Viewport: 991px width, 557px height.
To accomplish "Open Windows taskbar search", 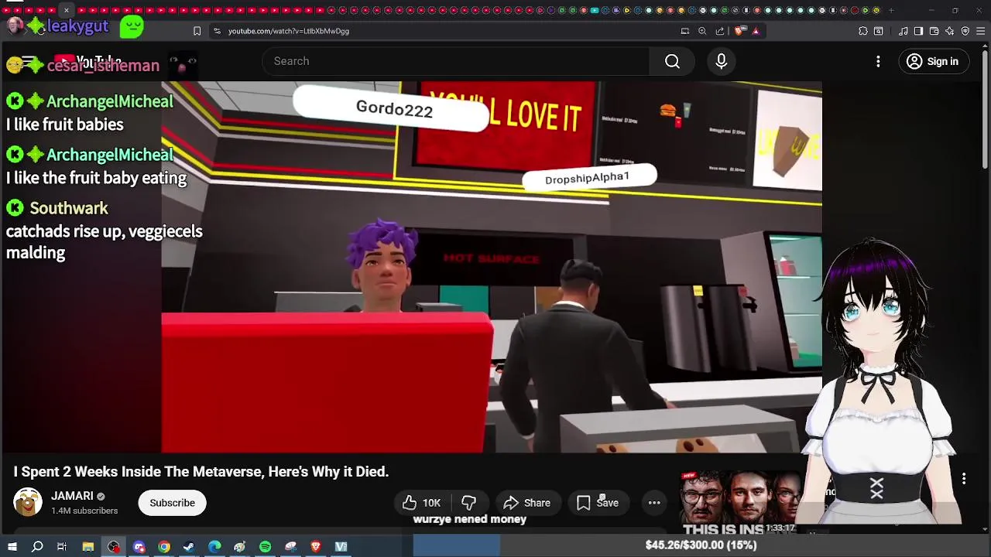I will coord(37,547).
